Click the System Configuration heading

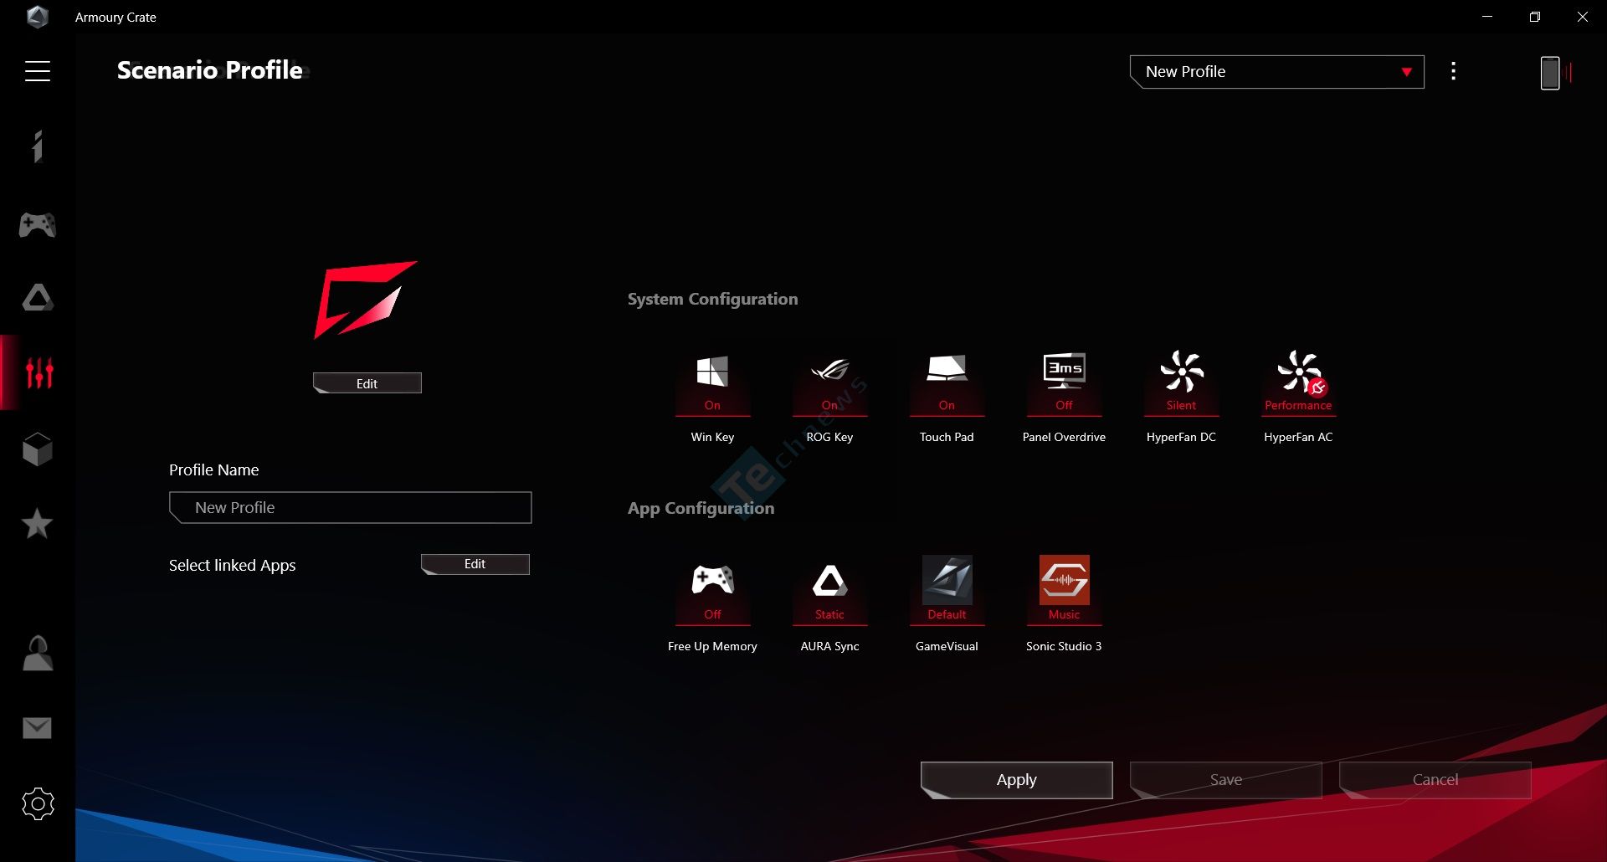(x=712, y=300)
